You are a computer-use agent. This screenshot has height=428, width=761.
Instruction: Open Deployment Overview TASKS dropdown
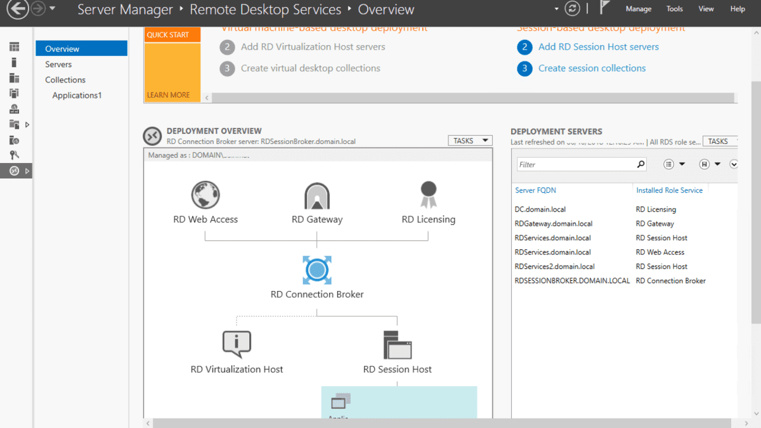coord(470,141)
